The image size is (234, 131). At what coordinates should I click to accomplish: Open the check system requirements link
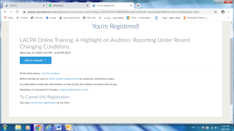coord(64,79)
